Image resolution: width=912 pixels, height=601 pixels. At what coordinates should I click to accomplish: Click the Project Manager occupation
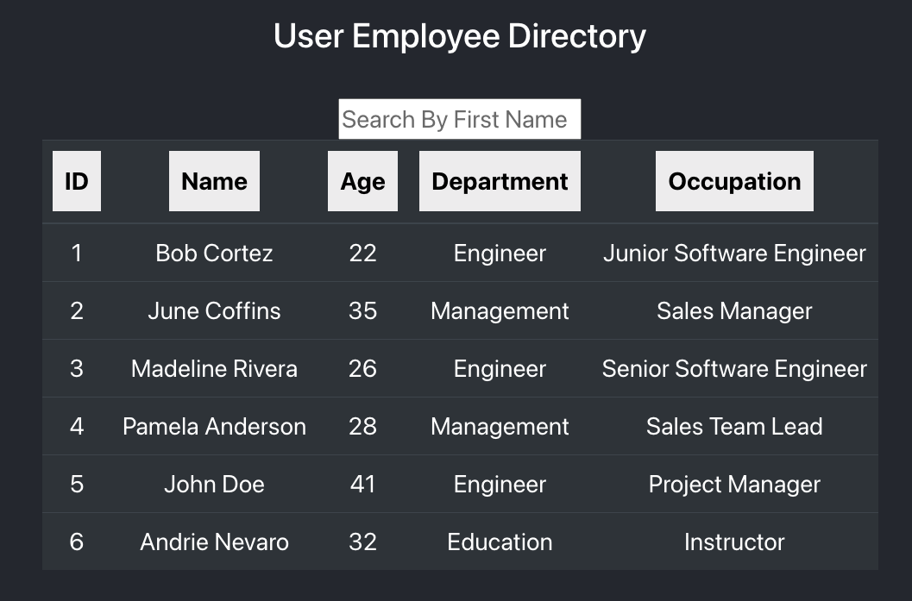click(734, 485)
